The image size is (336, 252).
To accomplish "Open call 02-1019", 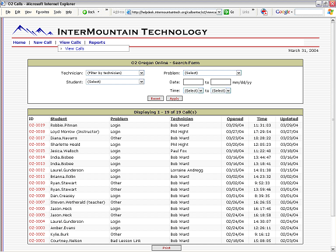I will point(37,125).
